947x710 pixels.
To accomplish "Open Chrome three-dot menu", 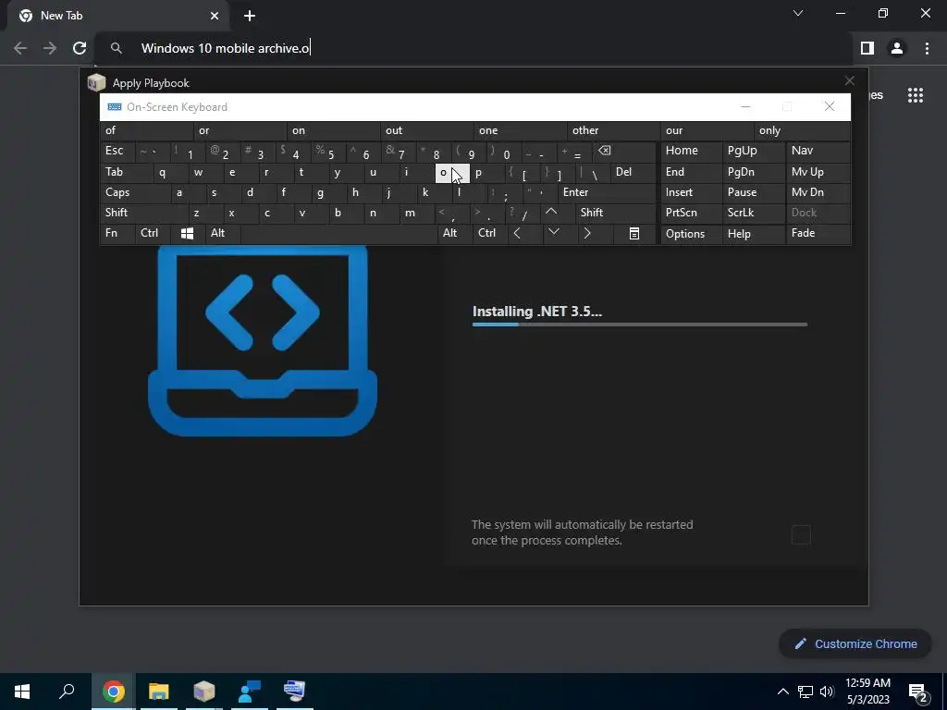I will 927,48.
